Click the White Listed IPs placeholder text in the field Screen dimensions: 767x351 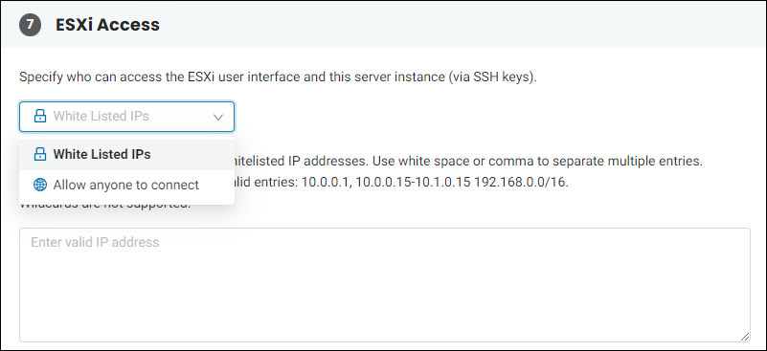point(102,117)
